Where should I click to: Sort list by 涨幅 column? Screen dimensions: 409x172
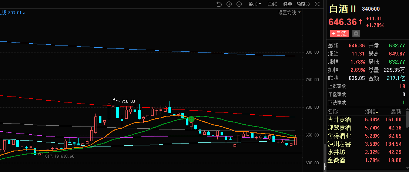pyautogui.click(x=372, y=111)
